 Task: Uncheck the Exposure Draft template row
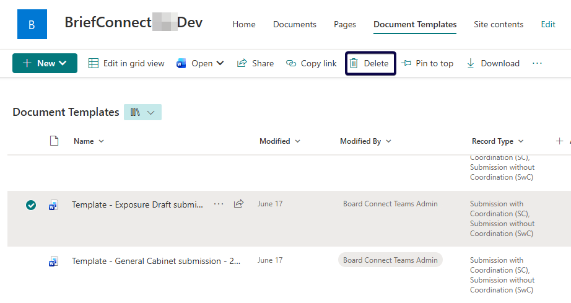(31, 205)
